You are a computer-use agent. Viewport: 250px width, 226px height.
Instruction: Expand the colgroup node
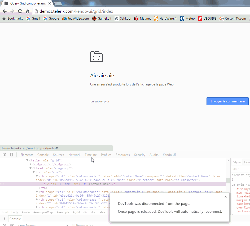[30, 164]
